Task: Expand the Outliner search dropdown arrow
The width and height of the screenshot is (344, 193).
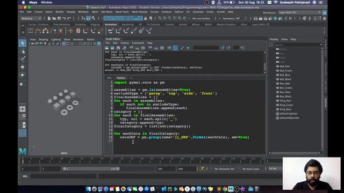Action: tap(321, 44)
